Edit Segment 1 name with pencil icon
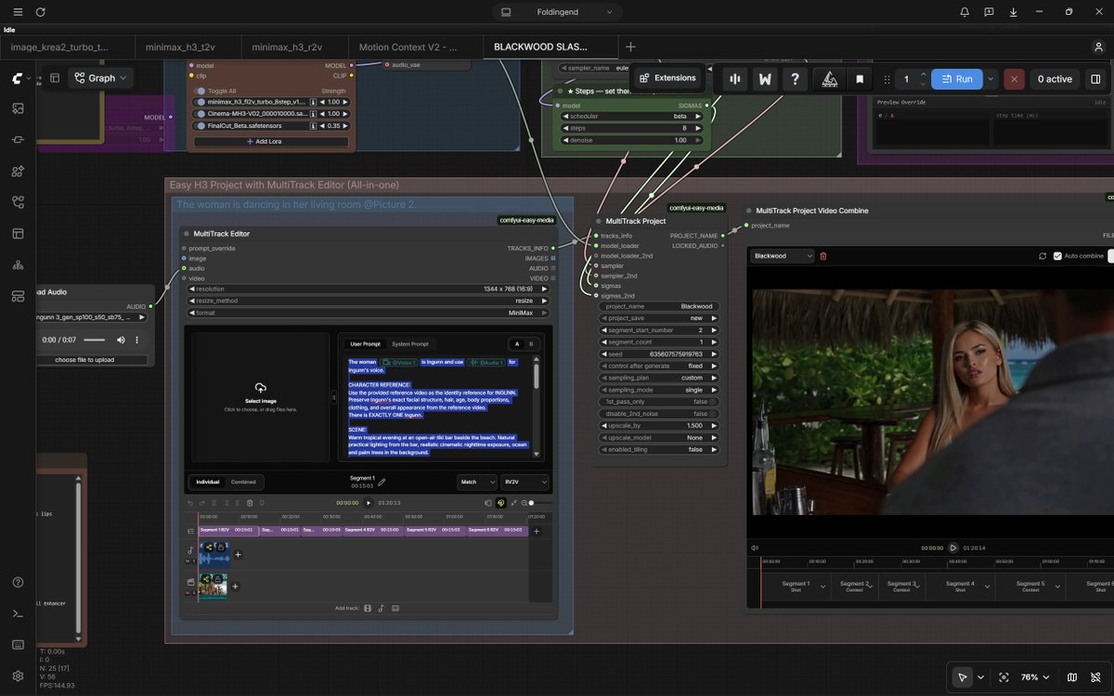Screen dimensions: 1114x696 382,483
